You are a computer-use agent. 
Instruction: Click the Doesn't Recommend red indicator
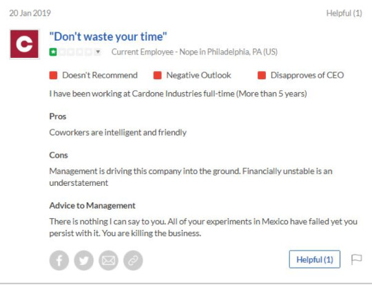click(53, 76)
